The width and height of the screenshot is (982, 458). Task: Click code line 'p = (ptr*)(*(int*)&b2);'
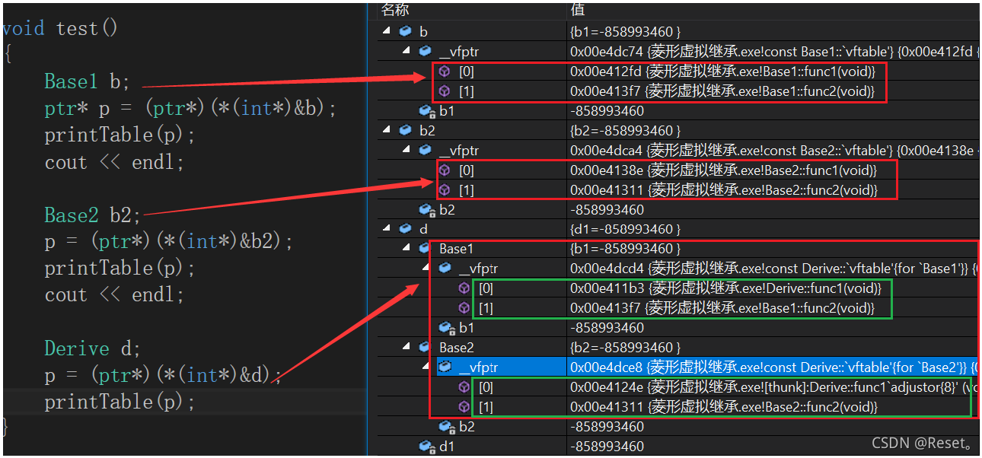[168, 242]
